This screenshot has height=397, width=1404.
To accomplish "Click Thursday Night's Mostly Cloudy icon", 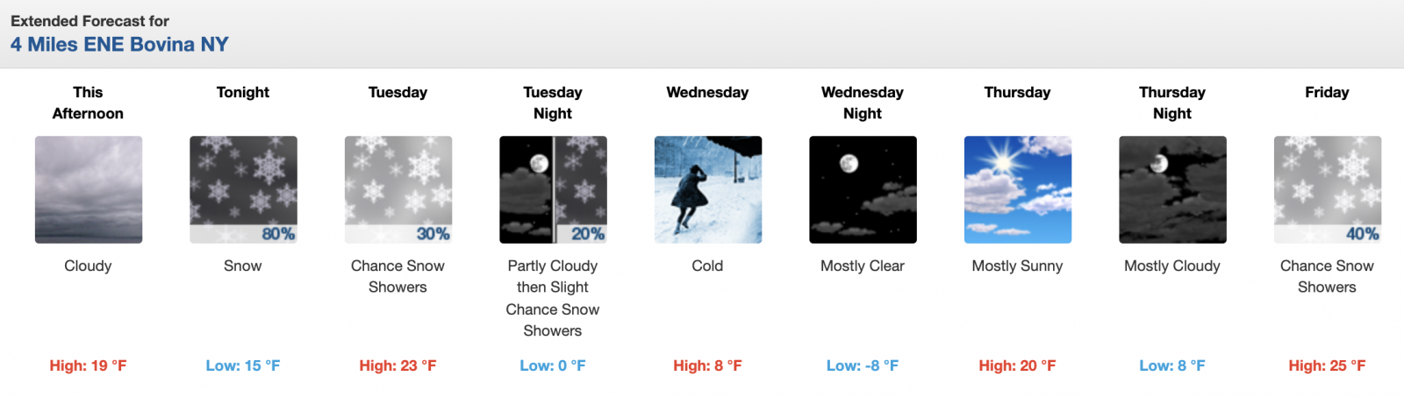I will click(1172, 189).
